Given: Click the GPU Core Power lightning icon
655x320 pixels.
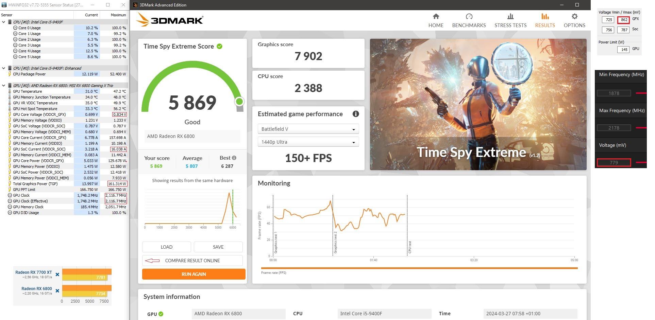Looking at the screenshot, I should pos(10,161).
